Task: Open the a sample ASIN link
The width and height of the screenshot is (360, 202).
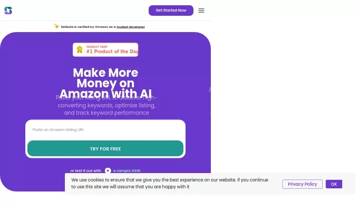Action: 127,170
